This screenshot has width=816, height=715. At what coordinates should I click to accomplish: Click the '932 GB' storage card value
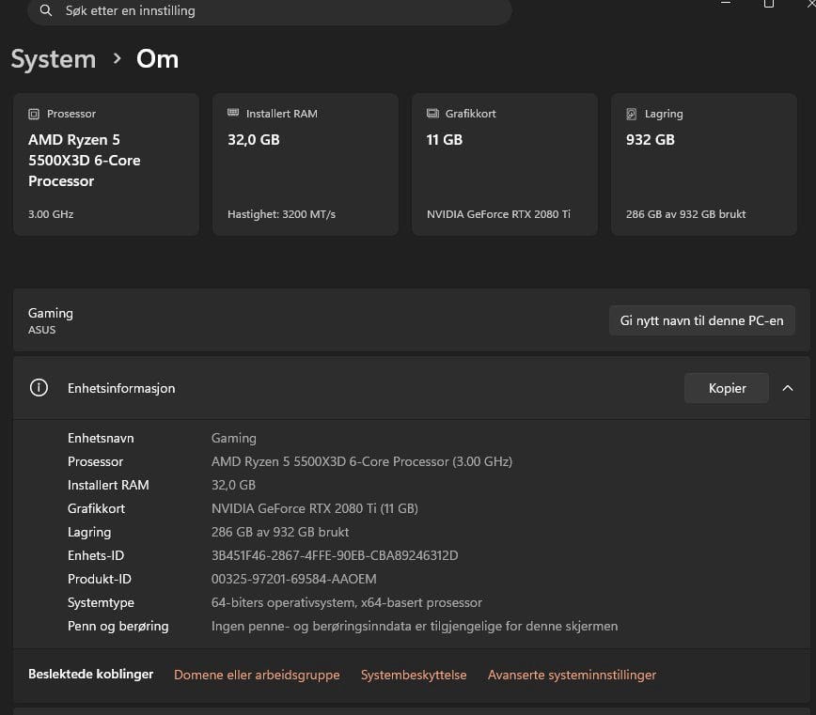(650, 140)
